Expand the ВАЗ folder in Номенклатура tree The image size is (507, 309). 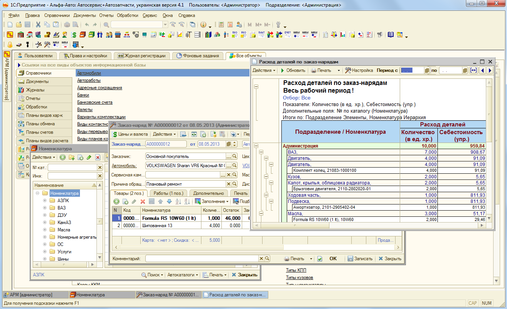[x=45, y=208]
